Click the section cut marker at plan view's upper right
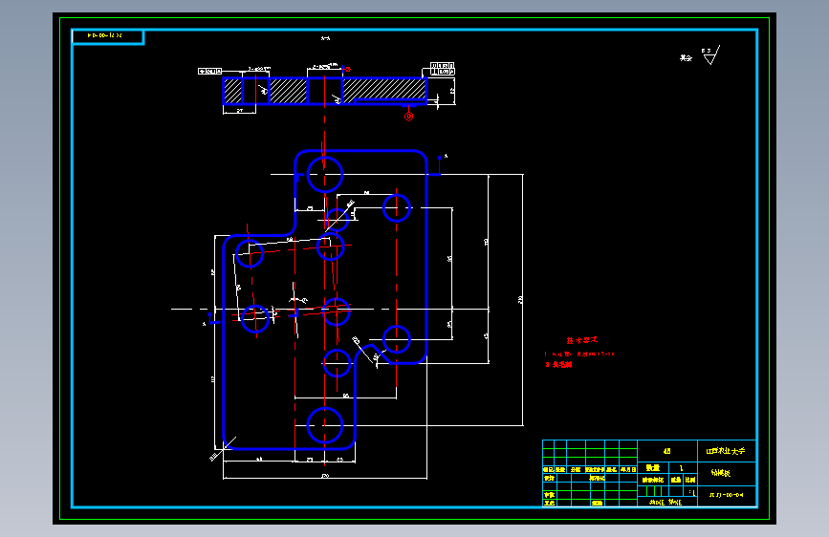829x537 pixels. click(438, 164)
